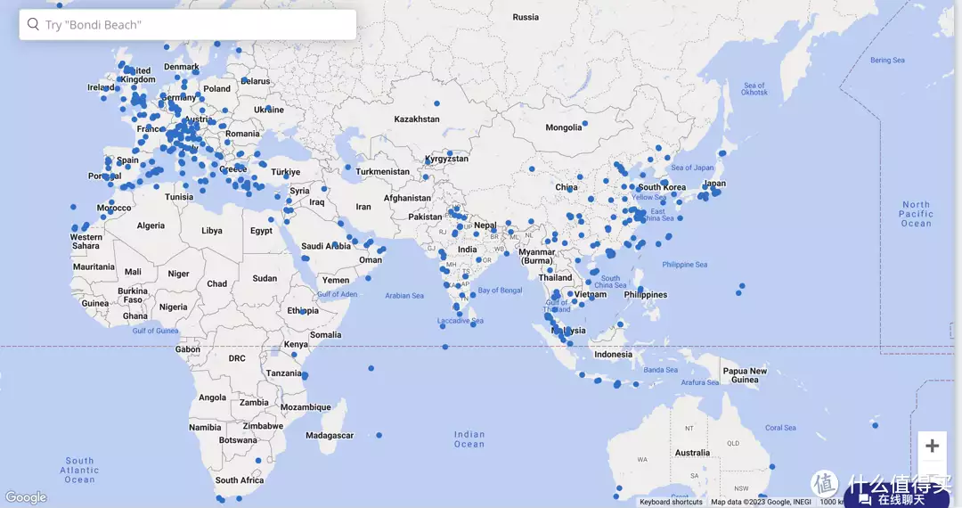Click the marker in Ethiopia

(x=303, y=312)
